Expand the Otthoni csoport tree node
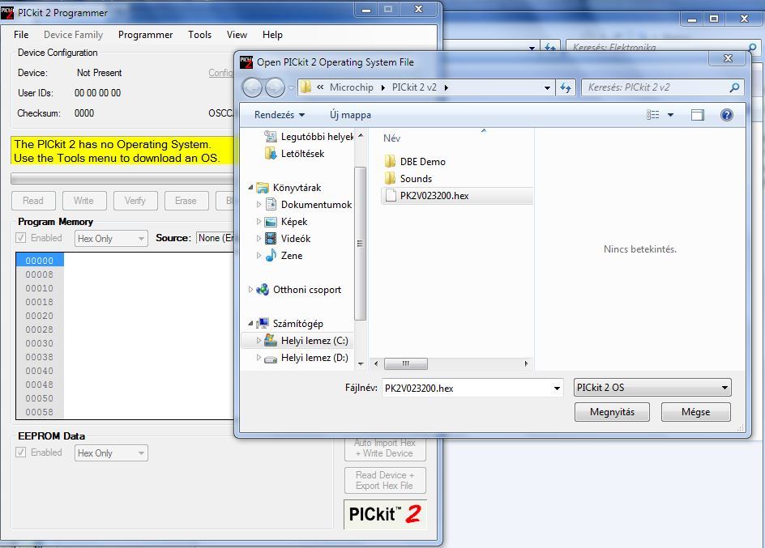Image resolution: width=765 pixels, height=548 pixels. pyautogui.click(x=250, y=290)
